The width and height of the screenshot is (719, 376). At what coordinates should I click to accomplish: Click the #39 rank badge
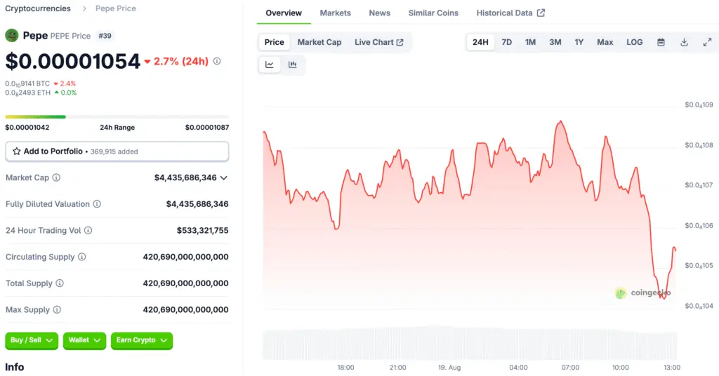click(105, 36)
